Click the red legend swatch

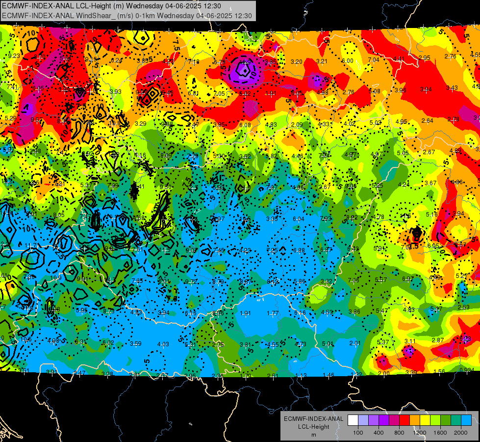[404, 420]
